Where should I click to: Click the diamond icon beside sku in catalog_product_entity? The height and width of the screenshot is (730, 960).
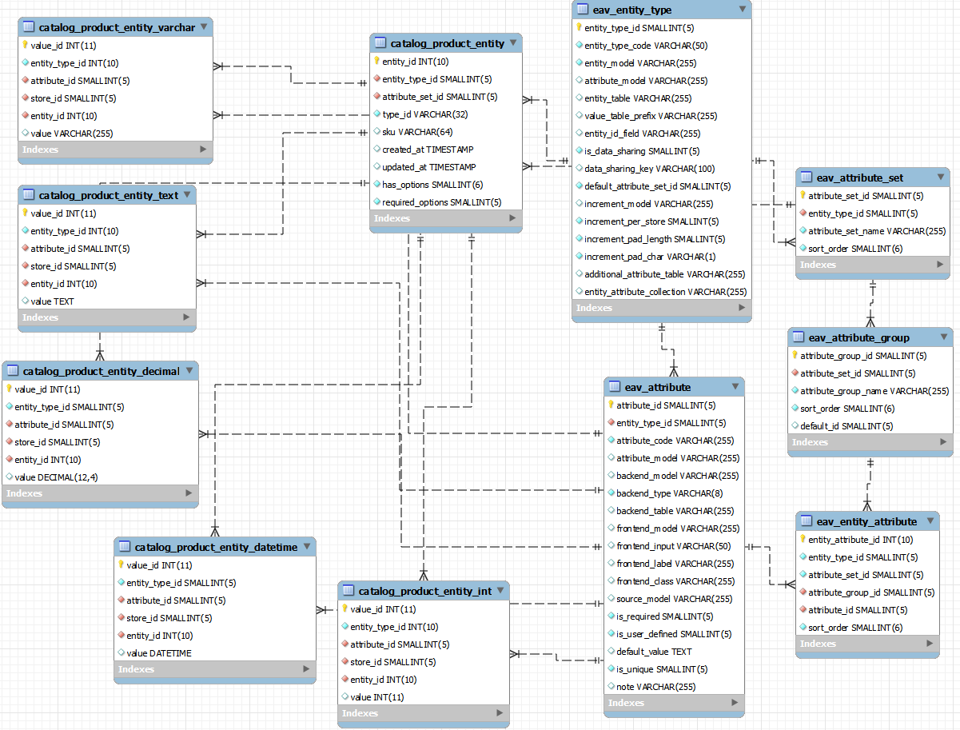[x=376, y=132]
